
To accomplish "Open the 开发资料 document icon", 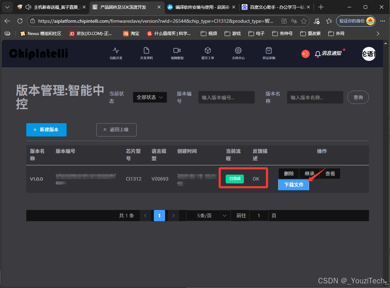I will coord(146,53).
